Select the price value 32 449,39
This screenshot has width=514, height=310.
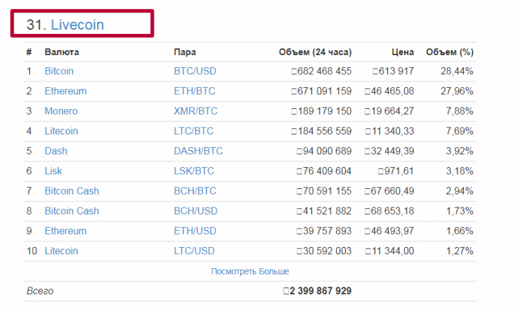(389, 151)
